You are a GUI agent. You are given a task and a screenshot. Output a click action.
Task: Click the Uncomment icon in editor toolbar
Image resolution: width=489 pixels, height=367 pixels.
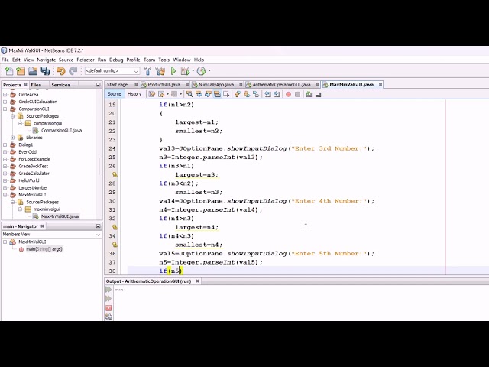point(318,94)
